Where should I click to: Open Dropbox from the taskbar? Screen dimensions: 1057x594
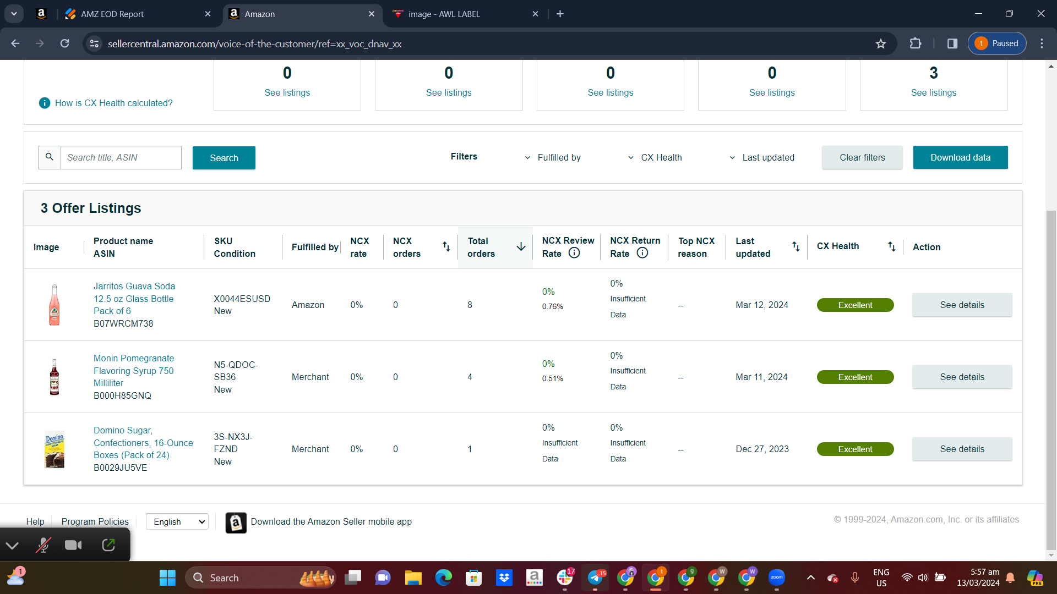(504, 577)
